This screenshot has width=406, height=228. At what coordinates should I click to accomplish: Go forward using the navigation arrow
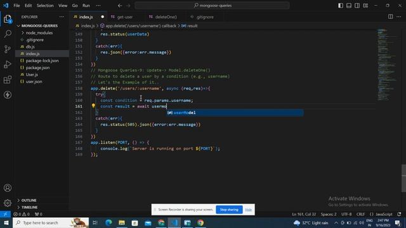(x=128, y=6)
